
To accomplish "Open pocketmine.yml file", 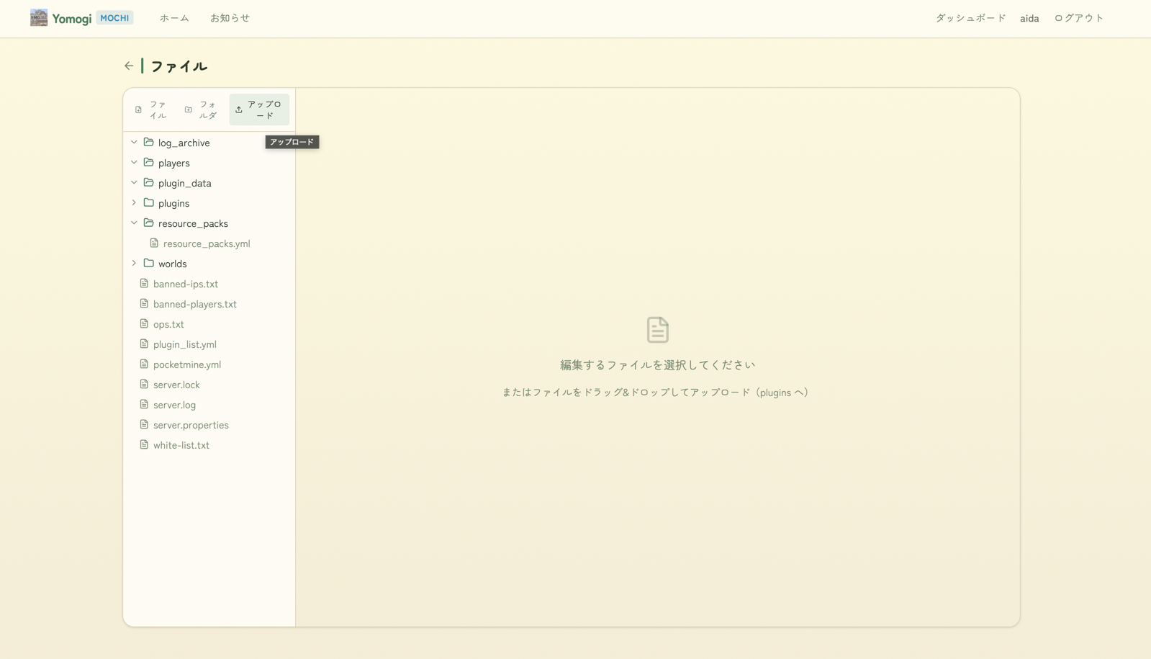I will 187,364.
